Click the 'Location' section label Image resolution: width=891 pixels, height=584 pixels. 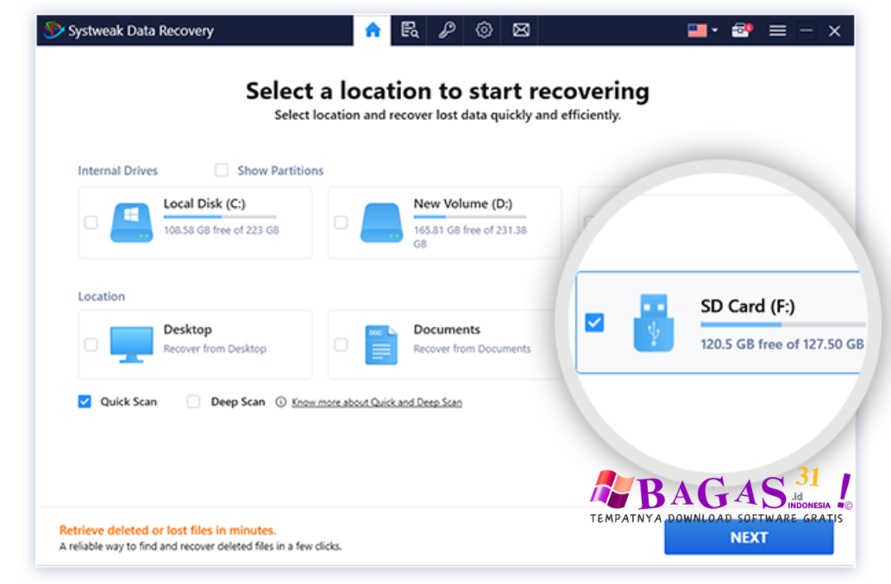(101, 296)
